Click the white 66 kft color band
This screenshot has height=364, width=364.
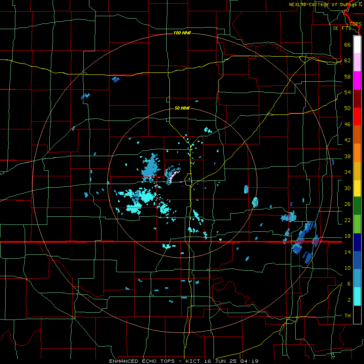357,44
